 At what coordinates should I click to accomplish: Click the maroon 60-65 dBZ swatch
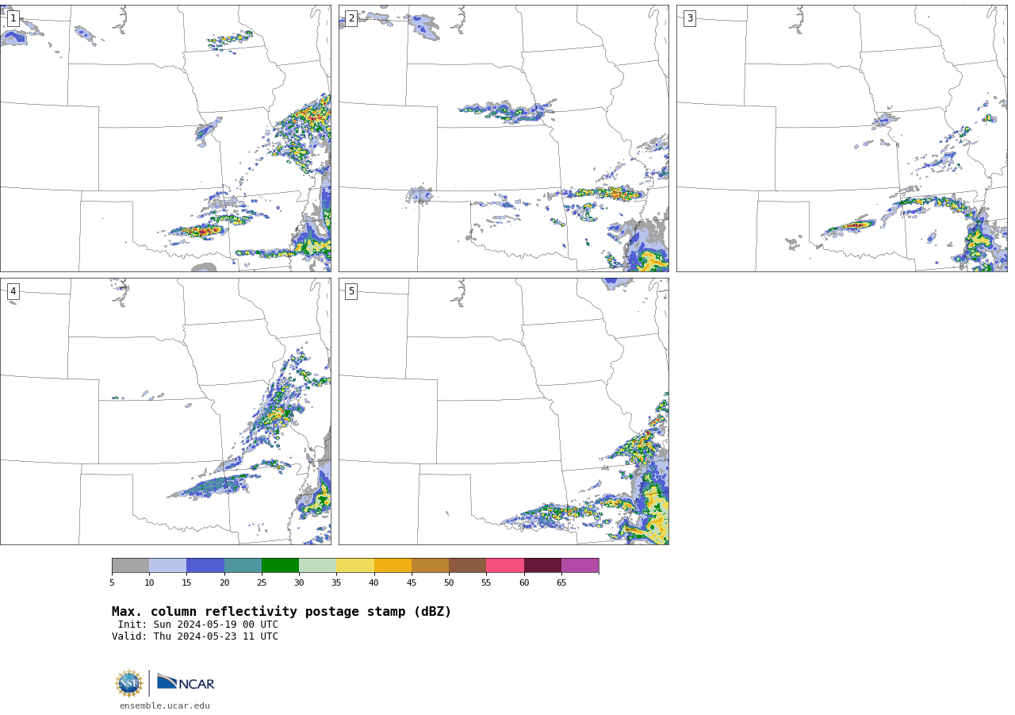click(542, 566)
